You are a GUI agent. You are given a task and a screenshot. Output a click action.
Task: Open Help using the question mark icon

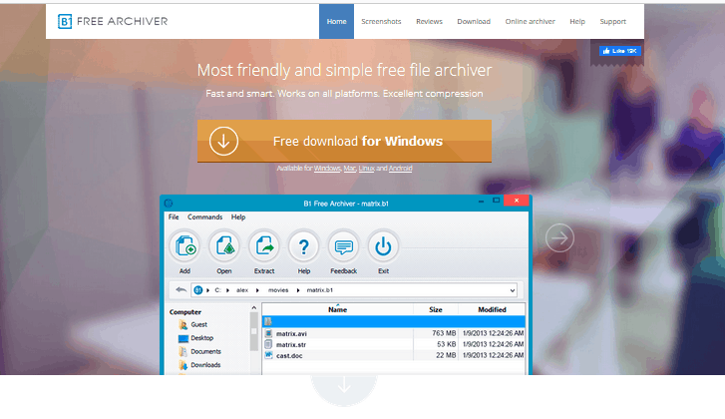[x=304, y=245]
